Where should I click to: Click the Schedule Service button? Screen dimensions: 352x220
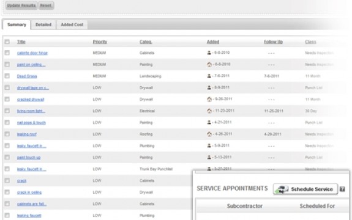(x=305, y=189)
